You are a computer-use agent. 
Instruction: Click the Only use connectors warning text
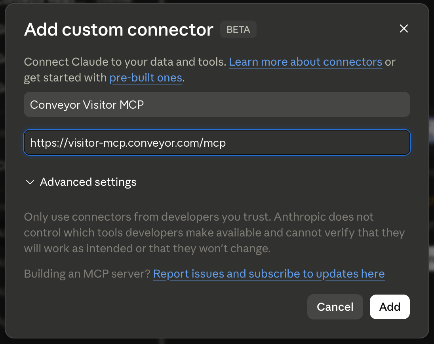pyautogui.click(x=215, y=232)
